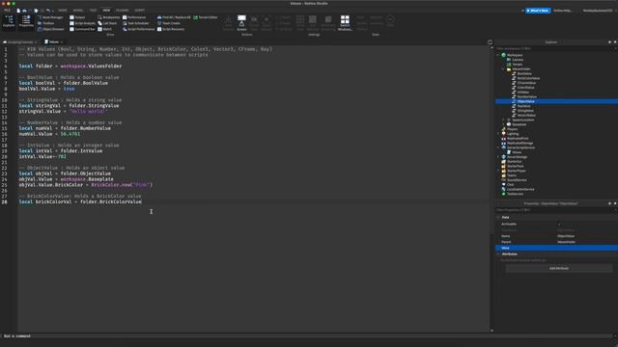The width and height of the screenshot is (618, 347).
Task: Expand the StarterPlayer tree node
Action: (498, 172)
